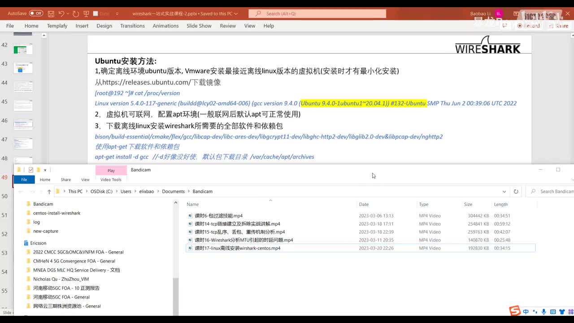This screenshot has width=574, height=323.
Task: Click the Properties checkmark icon in Explorer toolbar
Action: [x=31, y=170]
